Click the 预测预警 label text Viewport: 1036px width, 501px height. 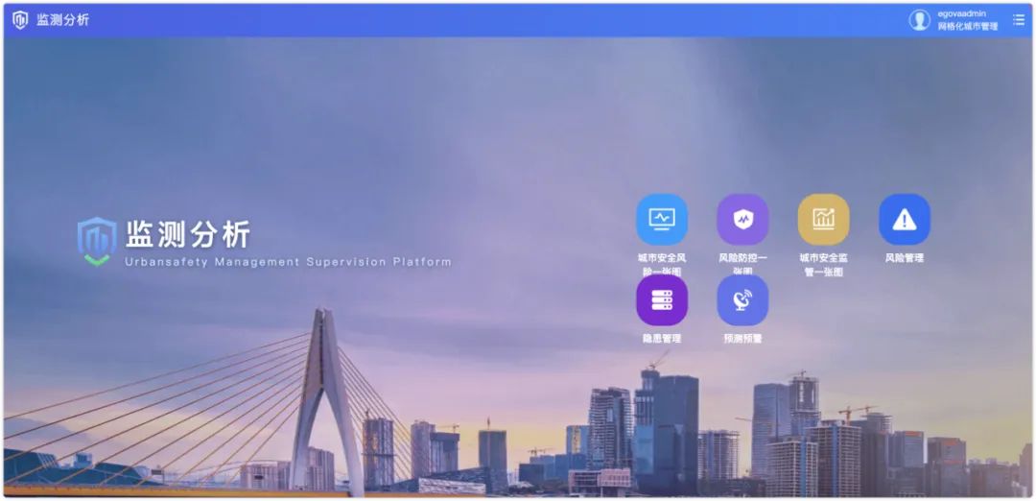742,339
